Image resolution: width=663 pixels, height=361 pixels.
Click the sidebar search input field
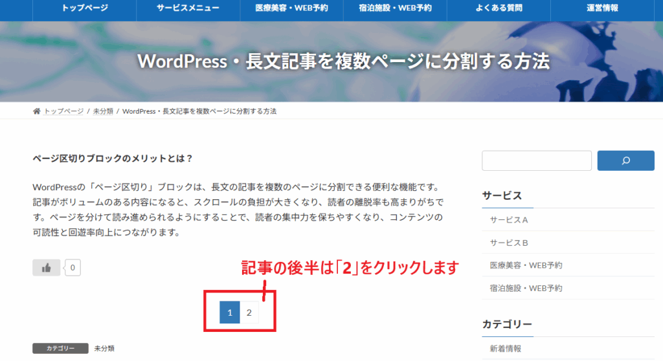pos(537,160)
